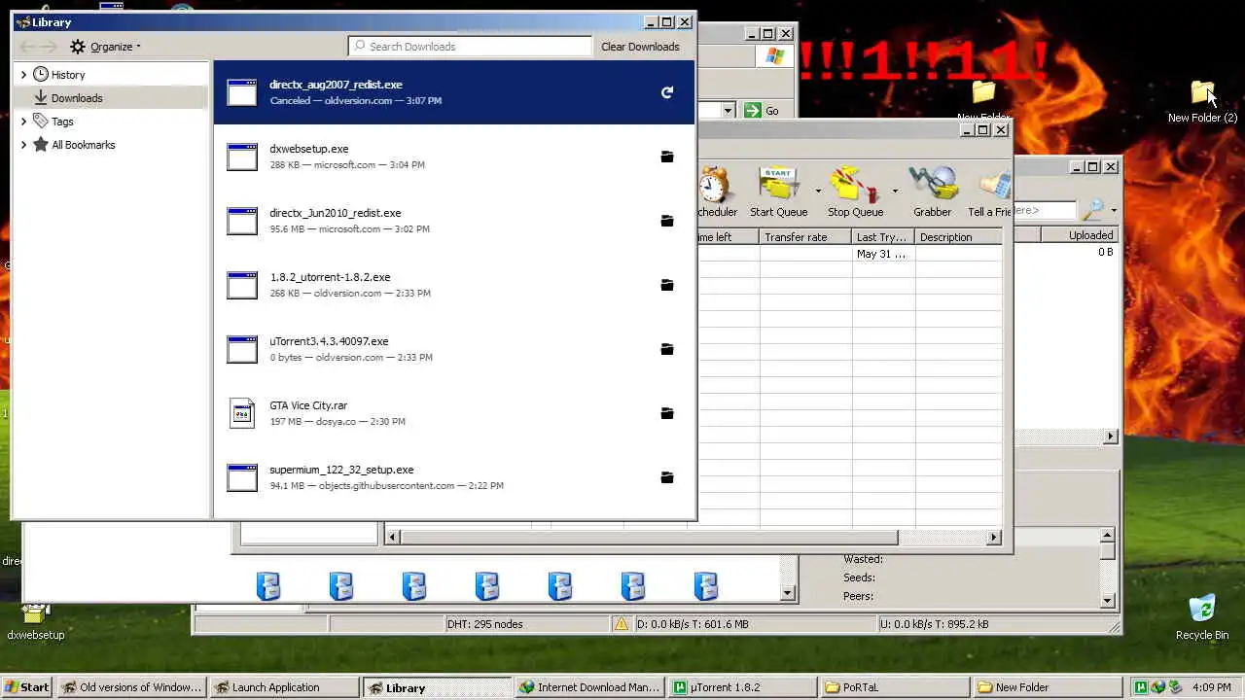Screen dimensions: 1245x700
Task: Click download speed status D: 0.0 kB/s
Action: pyautogui.click(x=693, y=624)
